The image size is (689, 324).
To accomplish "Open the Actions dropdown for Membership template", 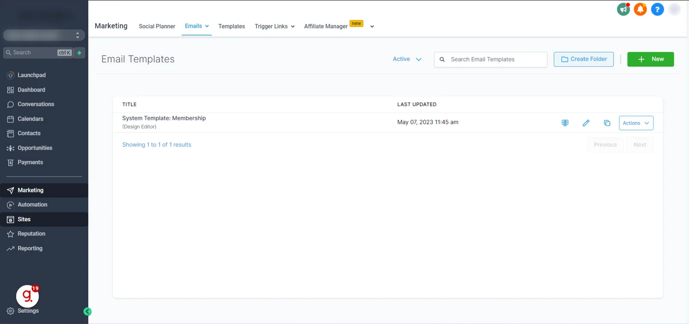I will click(x=636, y=123).
